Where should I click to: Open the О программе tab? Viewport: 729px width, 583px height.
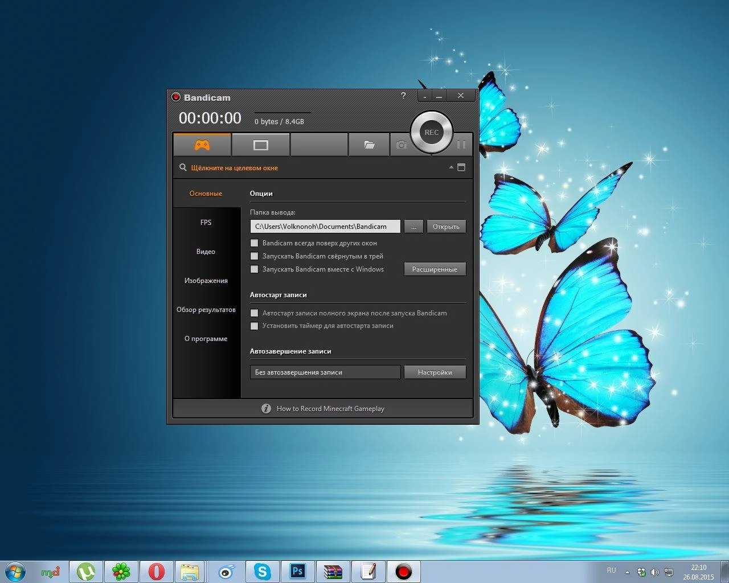(x=206, y=339)
